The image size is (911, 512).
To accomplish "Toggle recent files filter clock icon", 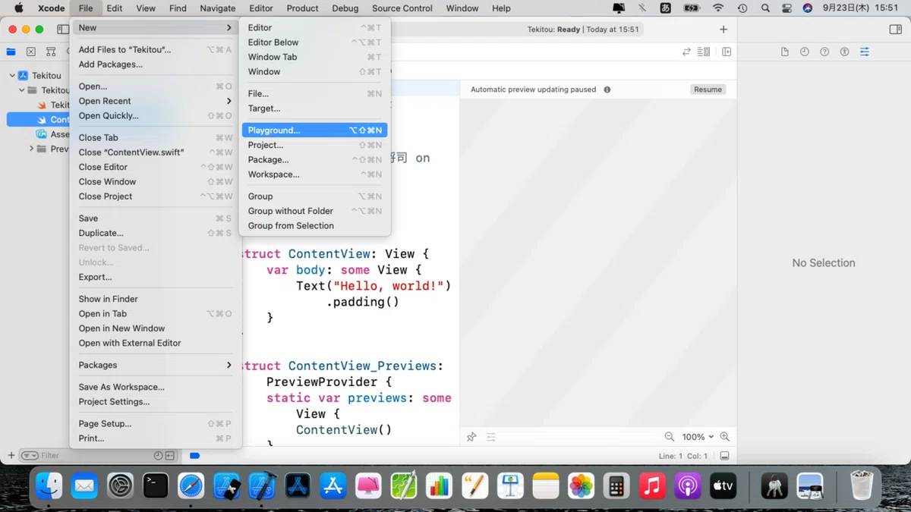I will click(x=158, y=456).
